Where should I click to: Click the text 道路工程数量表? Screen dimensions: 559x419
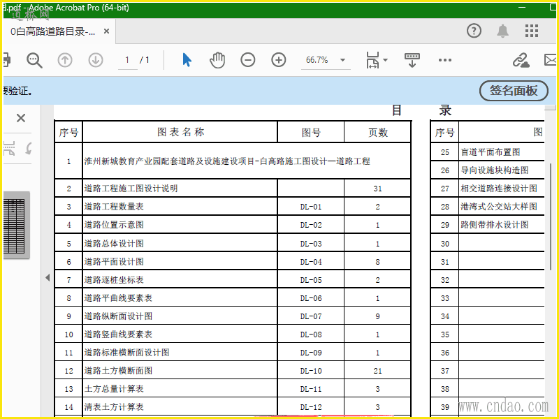[114, 206]
